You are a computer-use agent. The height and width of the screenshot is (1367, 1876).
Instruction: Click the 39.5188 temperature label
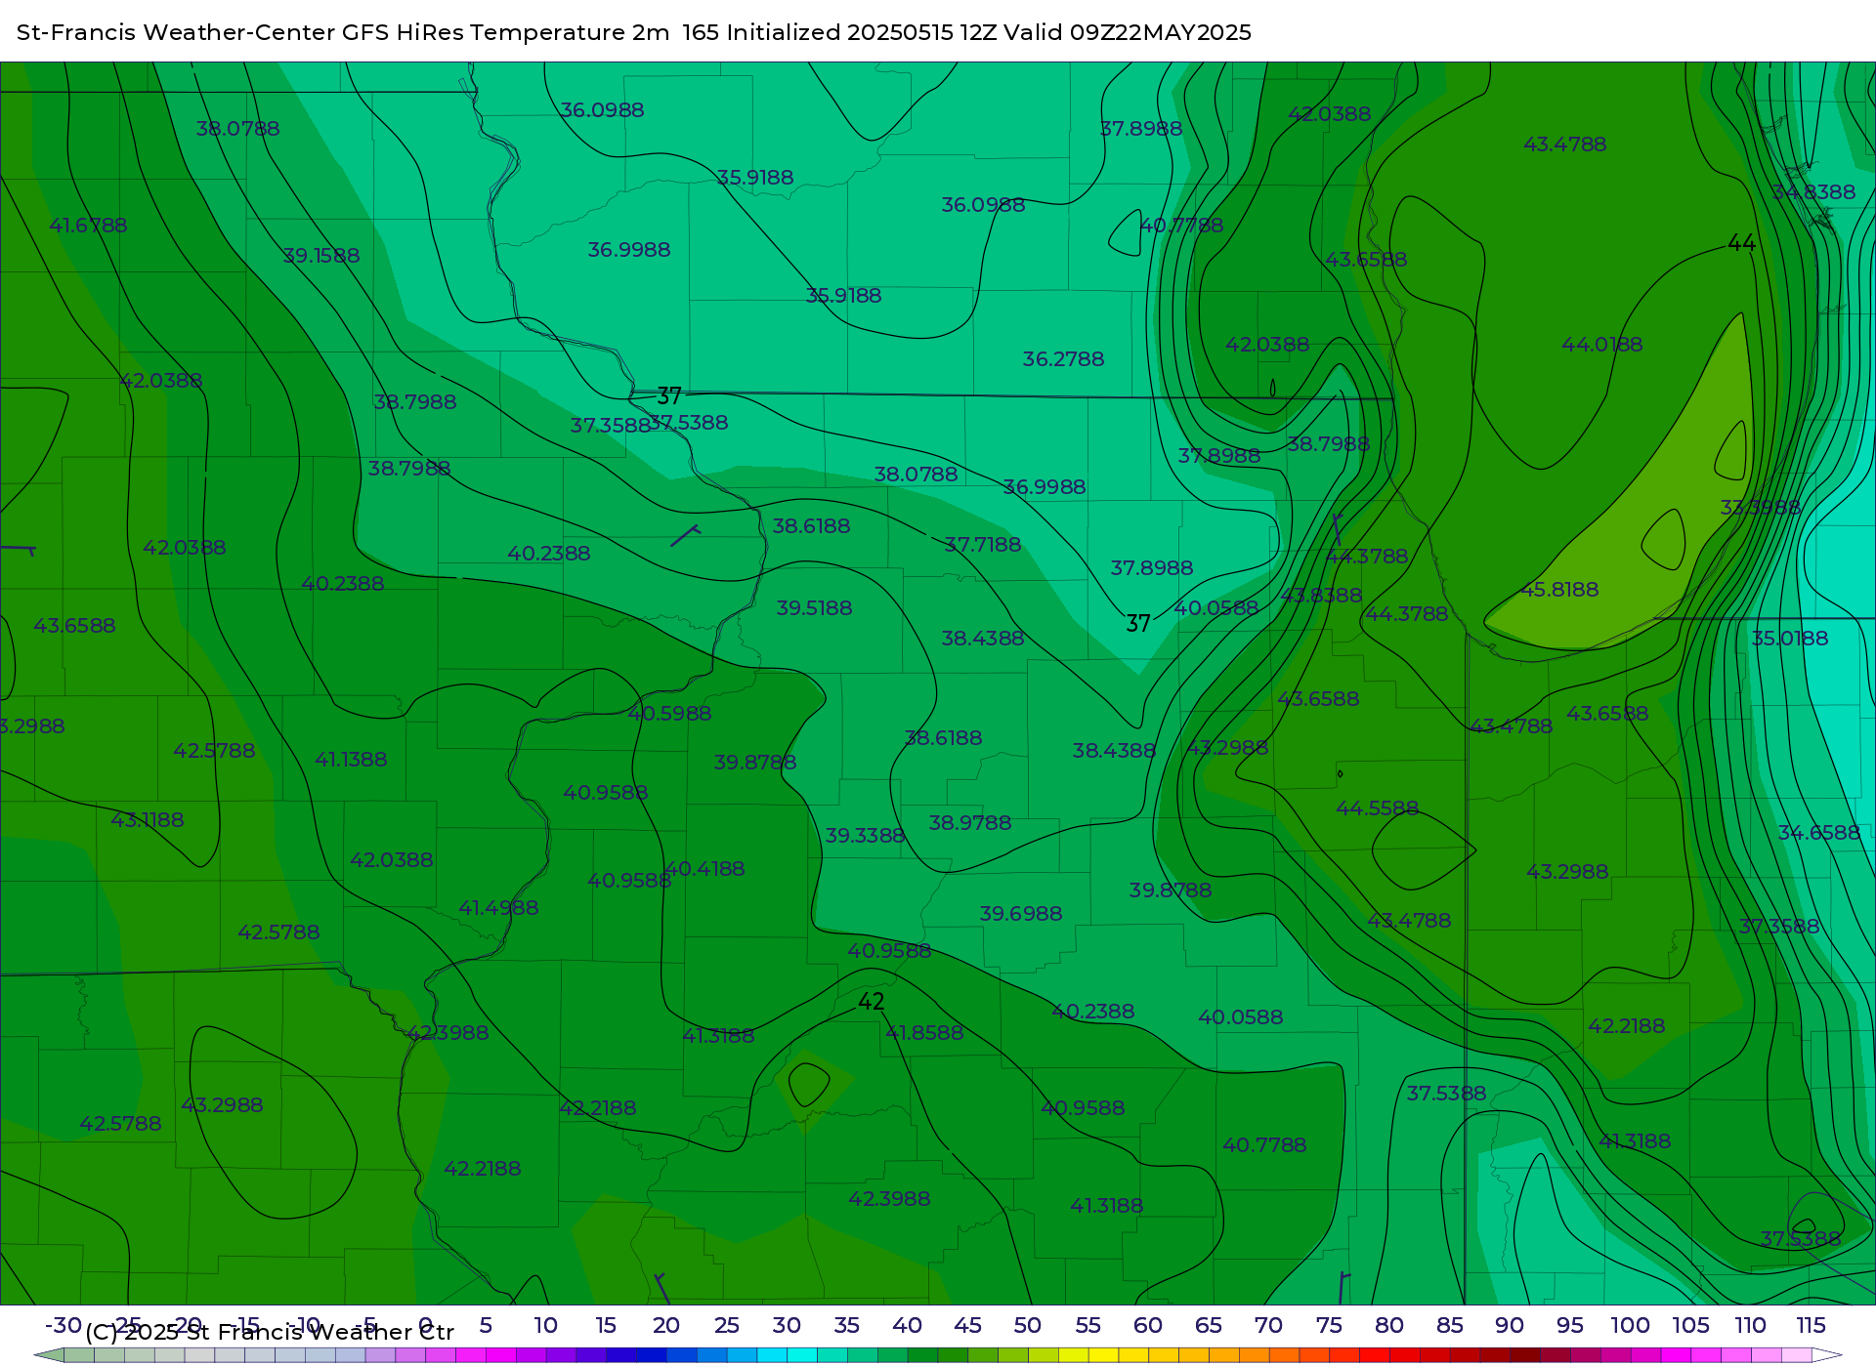[814, 608]
